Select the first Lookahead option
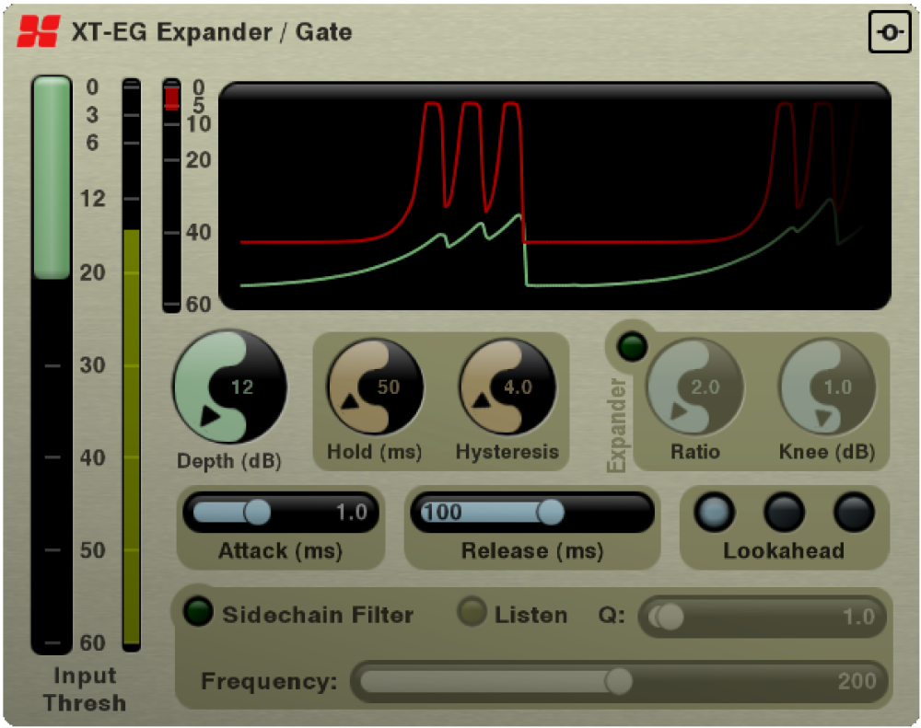 715,514
